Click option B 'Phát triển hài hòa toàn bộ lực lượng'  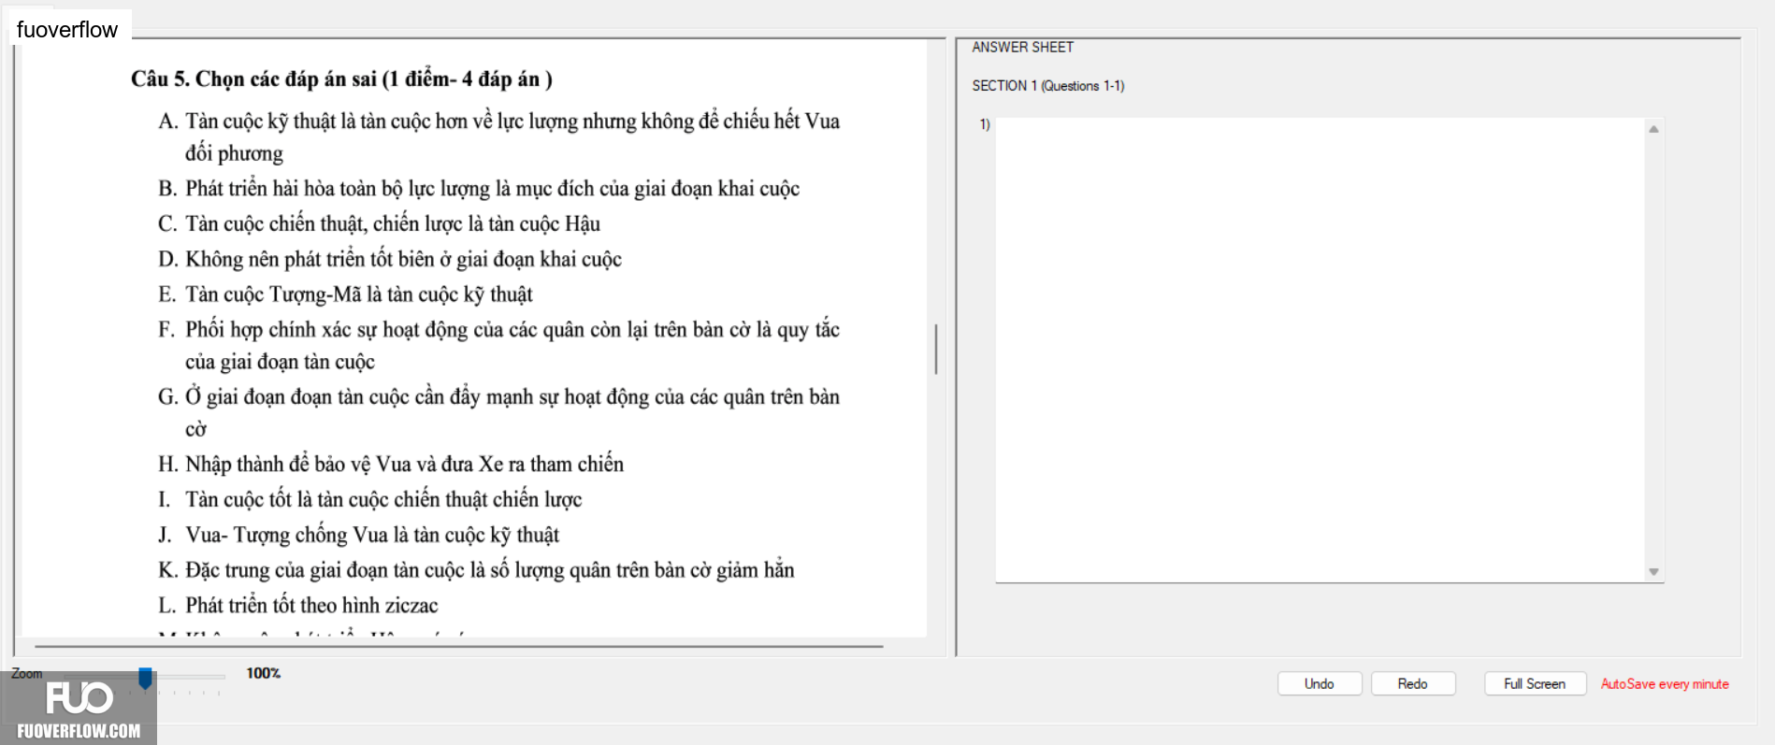click(479, 188)
